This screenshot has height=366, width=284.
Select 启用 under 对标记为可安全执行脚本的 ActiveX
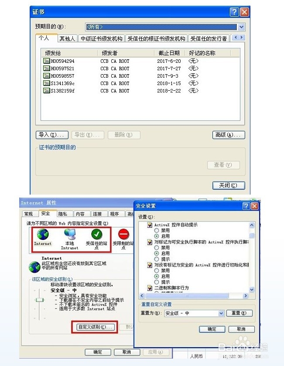pyautogui.click(x=157, y=253)
